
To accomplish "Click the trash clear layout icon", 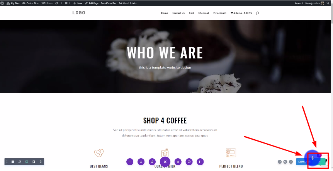I will tap(152, 162).
